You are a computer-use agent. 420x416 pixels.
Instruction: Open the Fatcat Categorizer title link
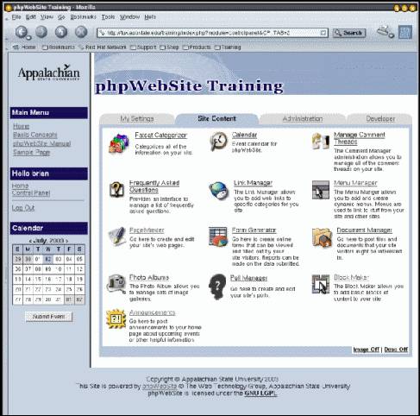point(160,135)
